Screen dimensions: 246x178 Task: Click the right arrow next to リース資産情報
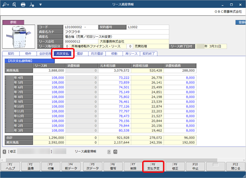coord(109,152)
